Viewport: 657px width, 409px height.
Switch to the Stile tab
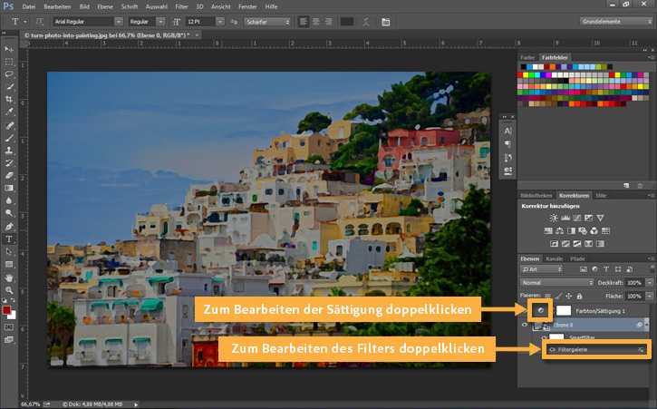(601, 196)
